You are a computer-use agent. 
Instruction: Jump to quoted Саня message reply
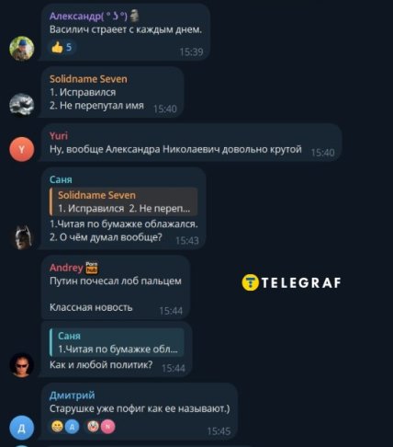[117, 342]
